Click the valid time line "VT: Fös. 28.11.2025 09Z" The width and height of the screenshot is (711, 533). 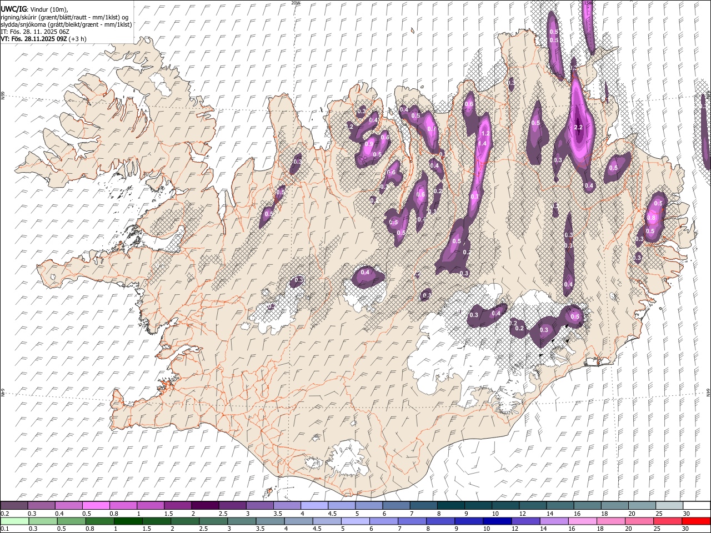(x=34, y=39)
